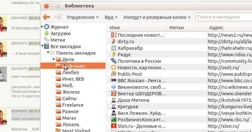Click the user icon beside Даша Митина
The image size is (252, 132).
point(114,100)
